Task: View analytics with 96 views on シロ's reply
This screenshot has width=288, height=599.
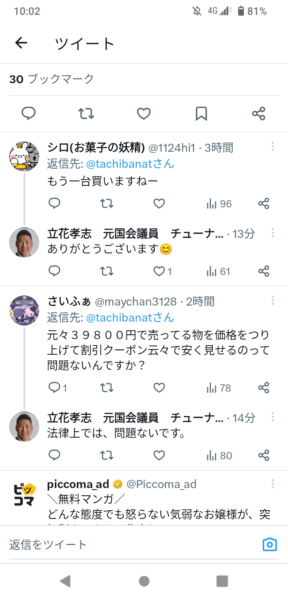Action: [x=219, y=204]
